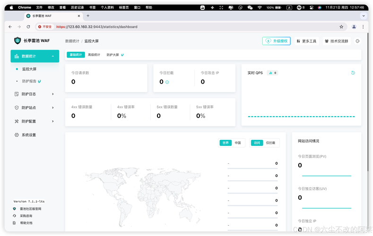Image resolution: width=373 pixels, height=236 pixels.
Task: Open 防护报告 sidebar entry
Action: click(29, 81)
